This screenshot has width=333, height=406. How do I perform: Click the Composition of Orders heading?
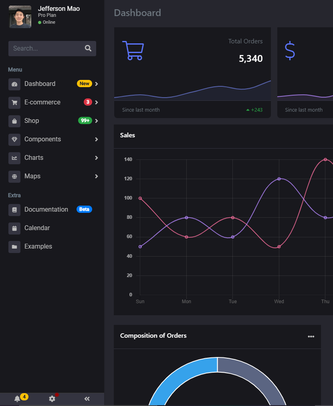[x=153, y=336]
